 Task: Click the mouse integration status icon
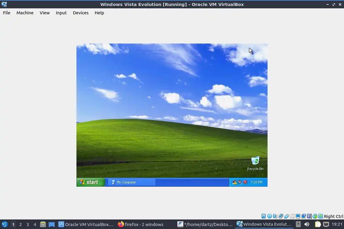(x=315, y=216)
